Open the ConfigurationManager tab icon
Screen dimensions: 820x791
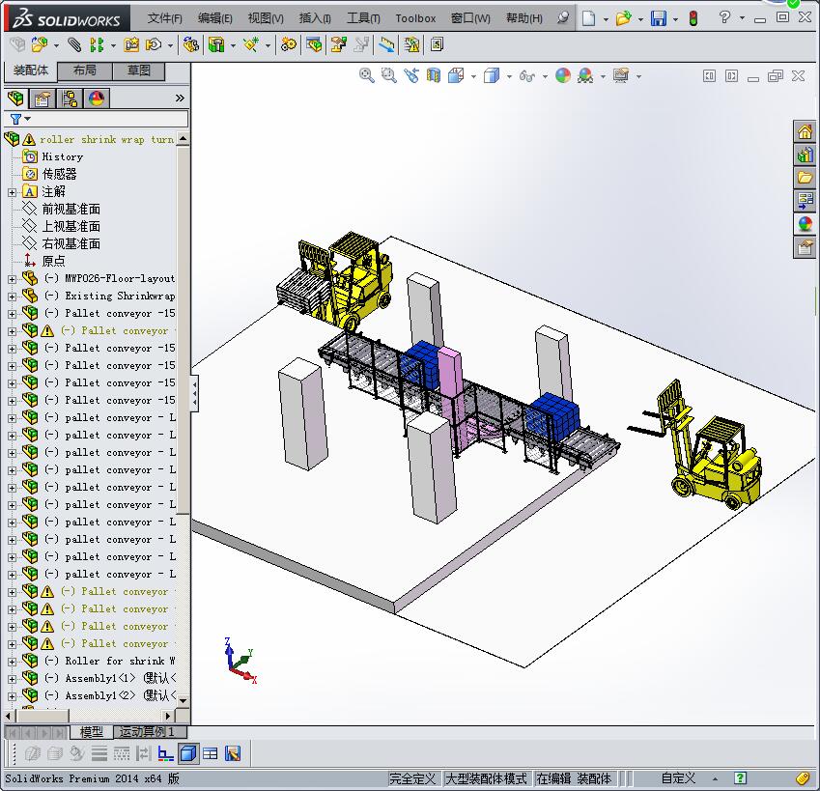coord(69,99)
